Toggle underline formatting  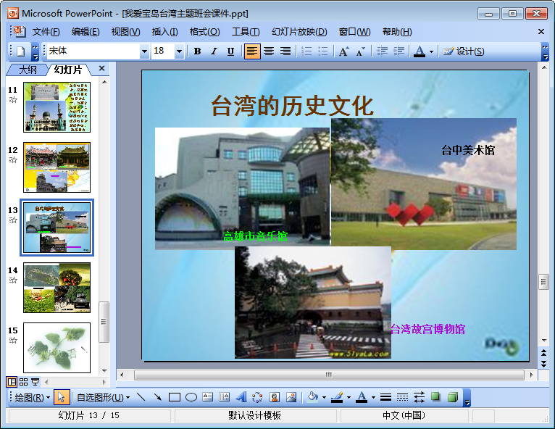click(x=230, y=51)
